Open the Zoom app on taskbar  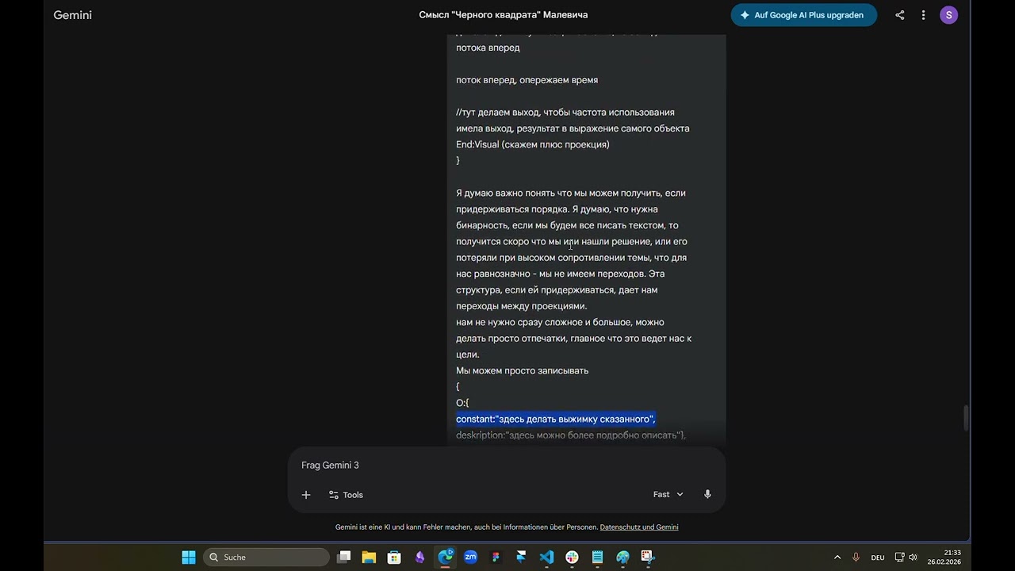470,558
